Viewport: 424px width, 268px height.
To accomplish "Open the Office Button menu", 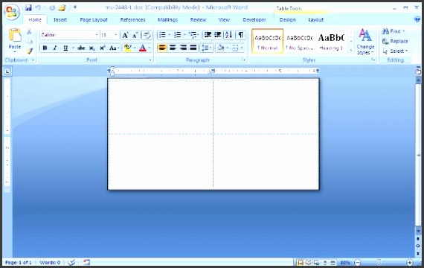I will [x=12, y=13].
